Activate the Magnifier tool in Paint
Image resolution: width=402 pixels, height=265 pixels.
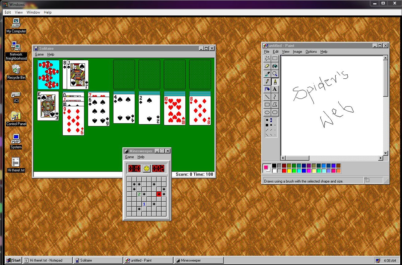275,74
